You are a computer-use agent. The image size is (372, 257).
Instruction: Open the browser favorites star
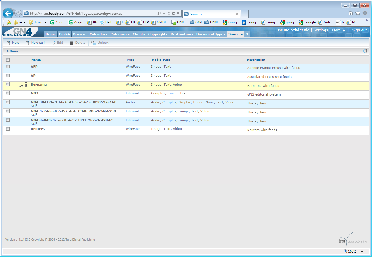tap(358, 13)
